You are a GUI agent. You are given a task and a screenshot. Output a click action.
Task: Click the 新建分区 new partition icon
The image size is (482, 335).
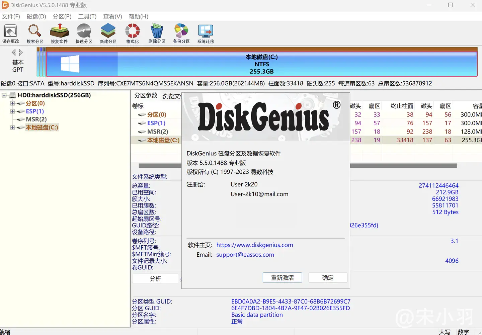click(x=108, y=33)
